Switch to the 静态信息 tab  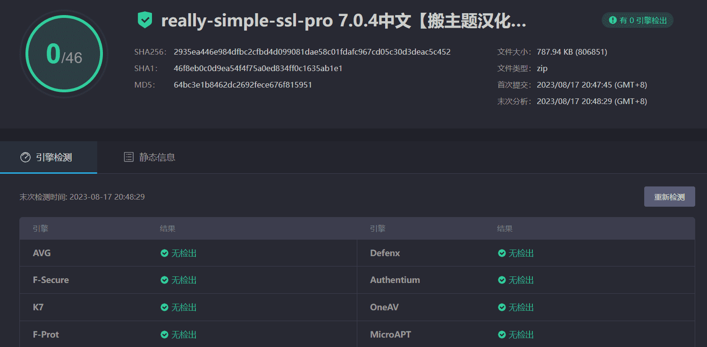pos(149,157)
